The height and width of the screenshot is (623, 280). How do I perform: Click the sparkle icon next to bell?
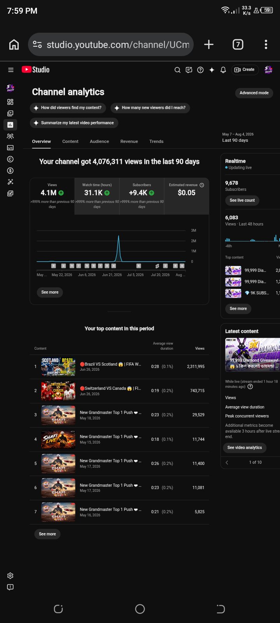212,70
